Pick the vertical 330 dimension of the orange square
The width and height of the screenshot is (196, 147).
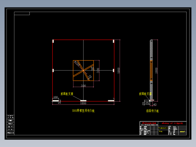98,70
